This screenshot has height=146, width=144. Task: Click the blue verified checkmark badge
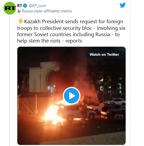click(25, 6)
